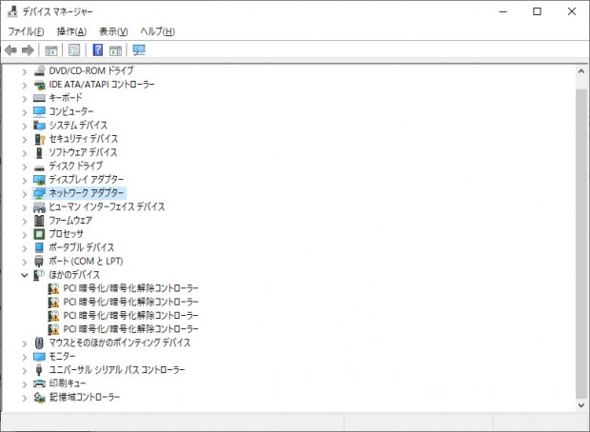Click the ネットワーク アダプター icon
Screen dimensions: 590x432
[39, 193]
